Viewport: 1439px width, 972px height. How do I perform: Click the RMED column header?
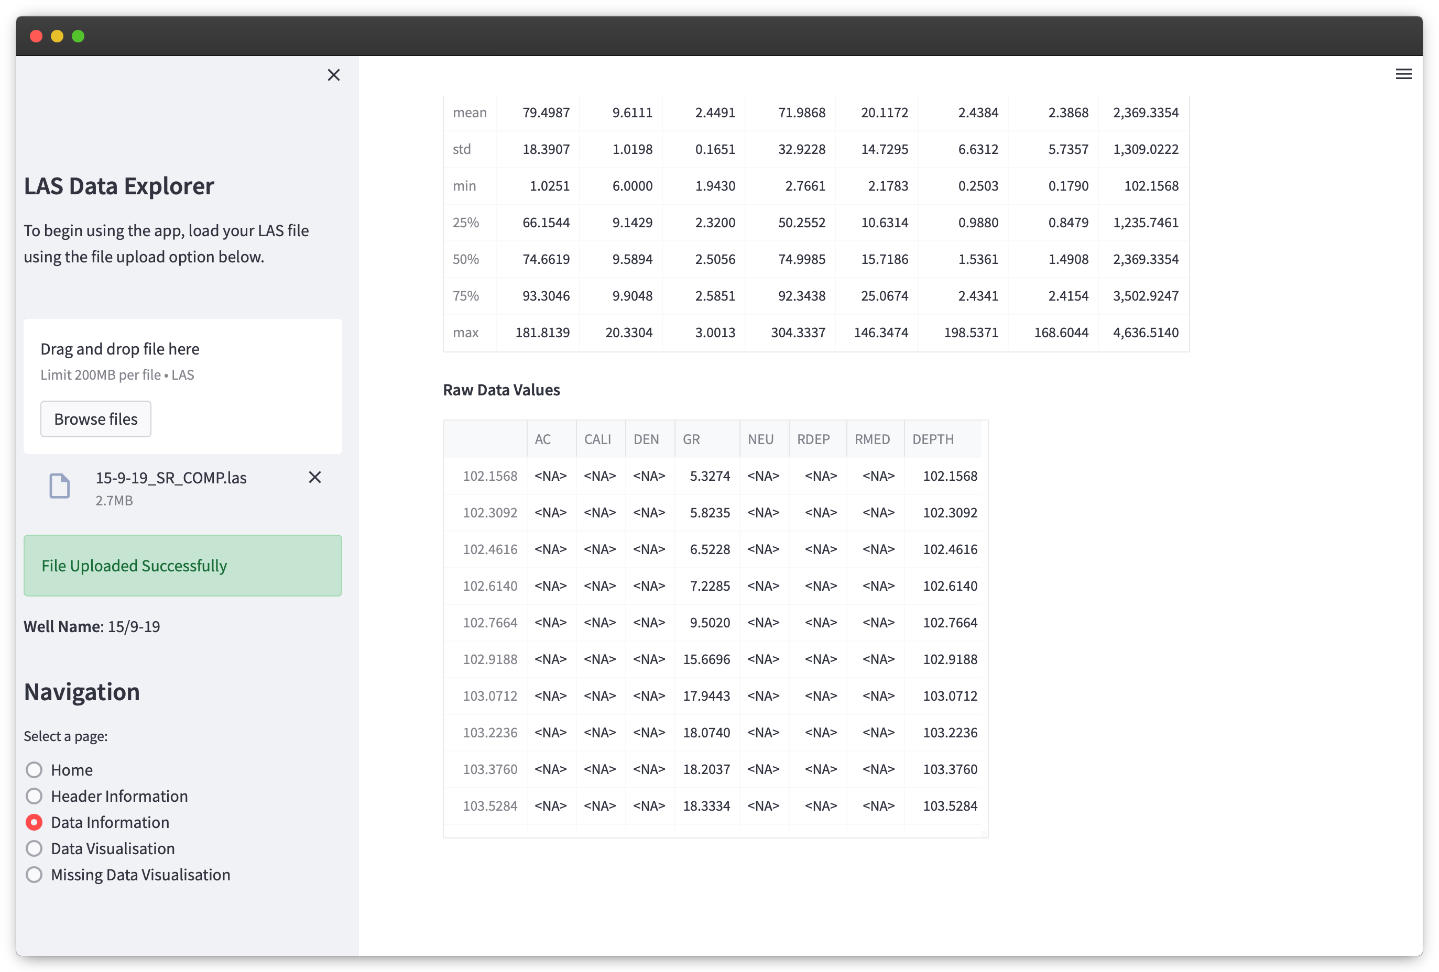[872, 439]
